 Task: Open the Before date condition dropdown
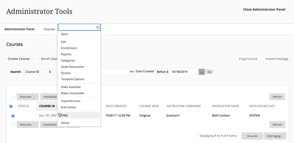[162, 72]
